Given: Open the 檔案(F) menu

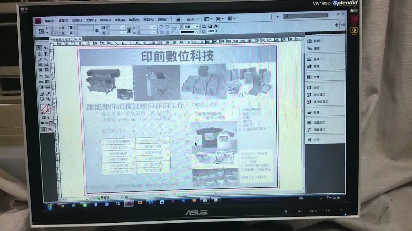Looking at the screenshot, I should click(x=50, y=20).
